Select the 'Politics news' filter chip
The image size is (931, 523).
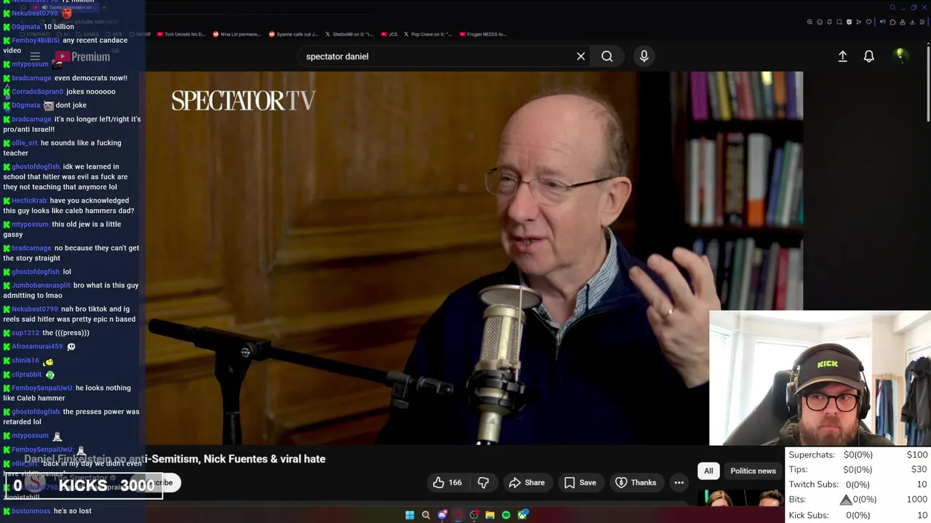coord(753,471)
